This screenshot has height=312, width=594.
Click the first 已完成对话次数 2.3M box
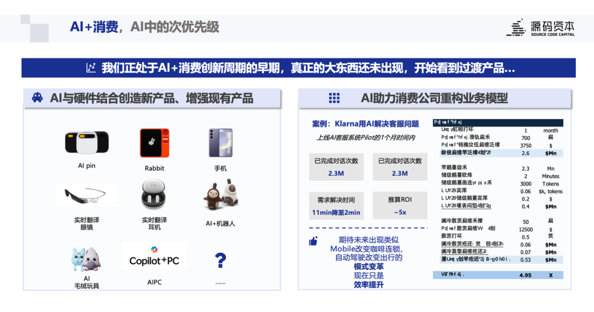[337, 167]
